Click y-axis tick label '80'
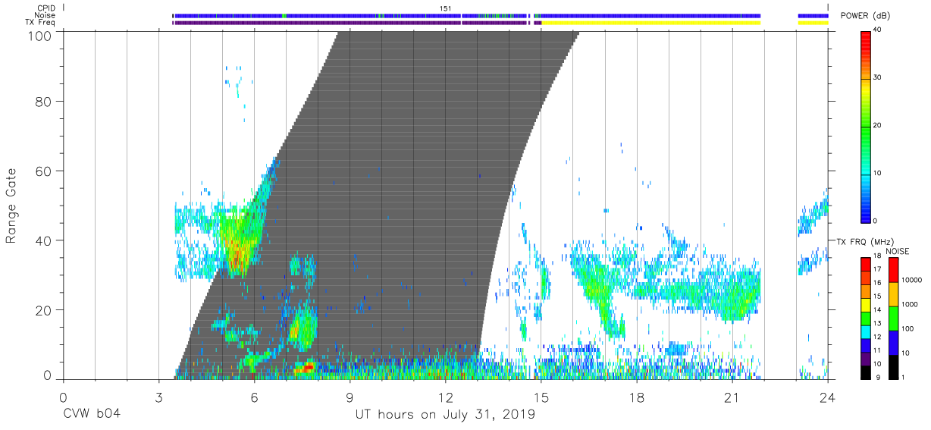Viewport: 931px width, 430px height. 44,101
